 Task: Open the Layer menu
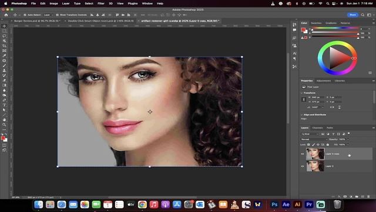(x=66, y=4)
